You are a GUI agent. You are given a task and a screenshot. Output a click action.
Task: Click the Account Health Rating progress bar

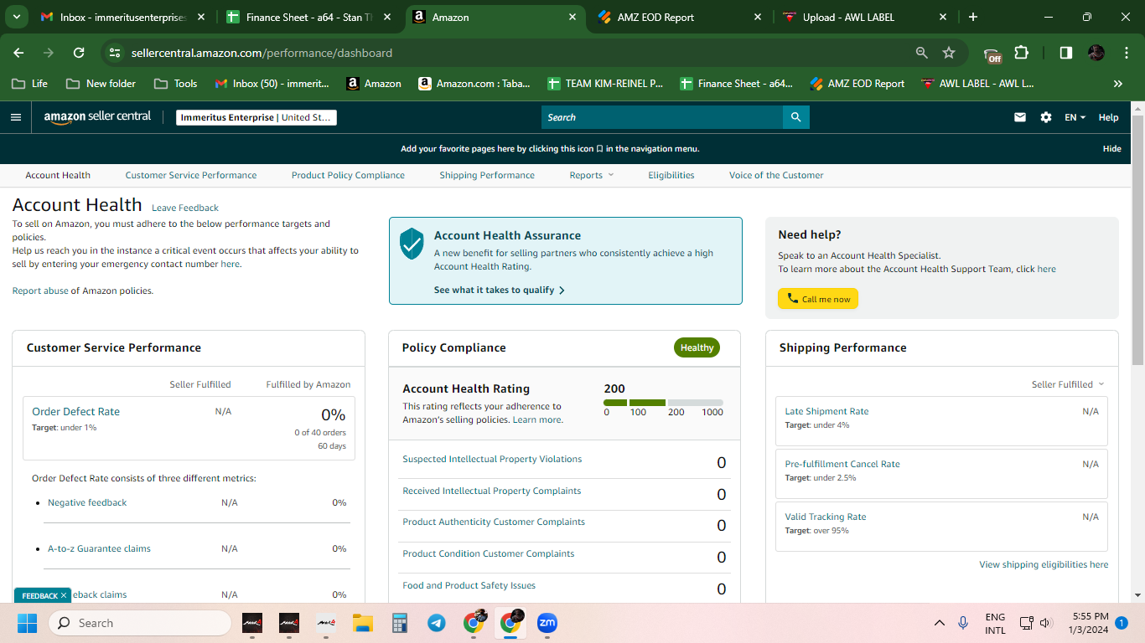tap(663, 403)
